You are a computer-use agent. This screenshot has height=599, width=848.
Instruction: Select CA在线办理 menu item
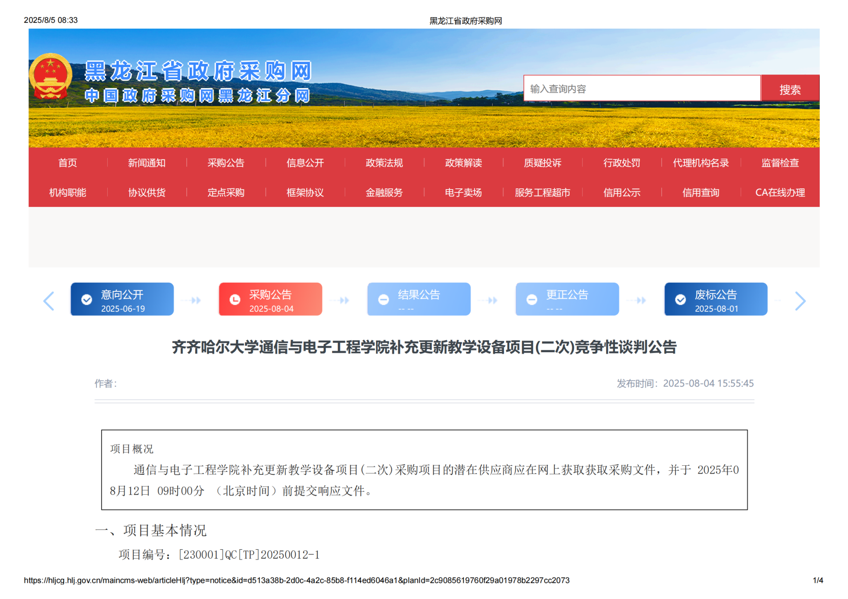pyautogui.click(x=780, y=193)
